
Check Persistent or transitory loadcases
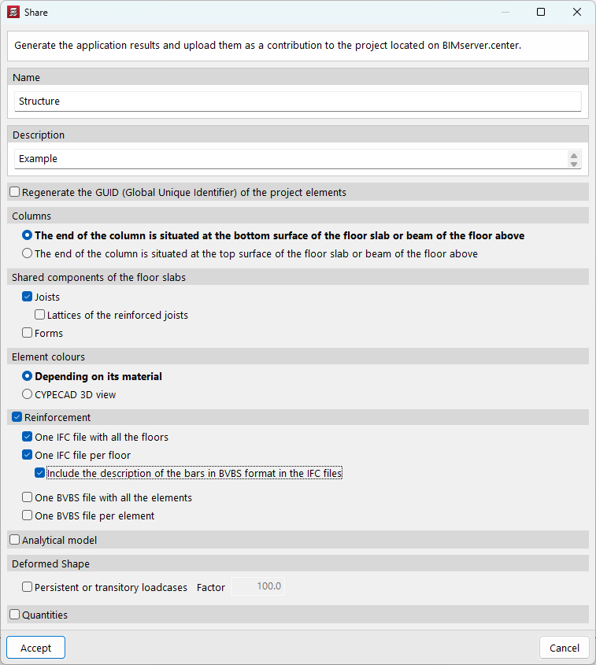pyautogui.click(x=28, y=587)
